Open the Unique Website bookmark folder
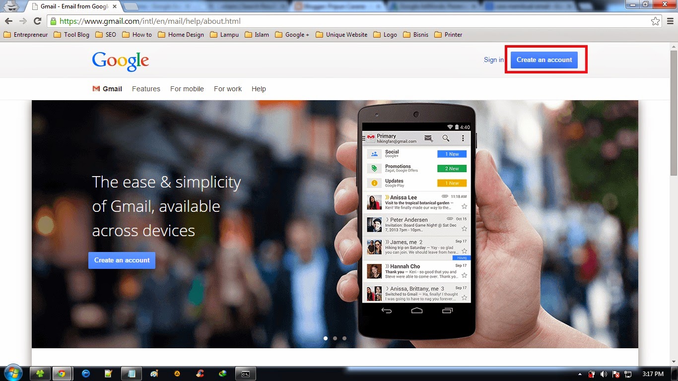Image resolution: width=678 pixels, height=381 pixels. pos(341,35)
